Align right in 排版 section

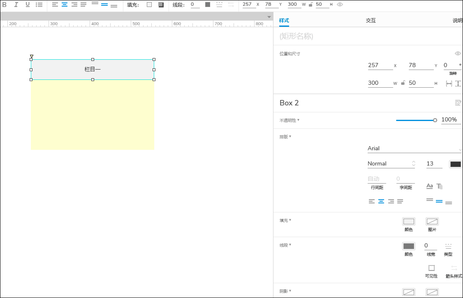(391, 201)
